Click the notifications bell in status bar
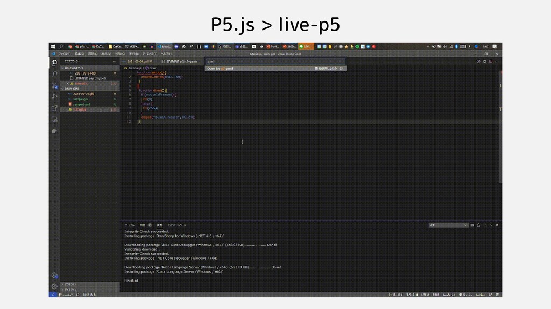This screenshot has width=551, height=309. pyautogui.click(x=497, y=295)
